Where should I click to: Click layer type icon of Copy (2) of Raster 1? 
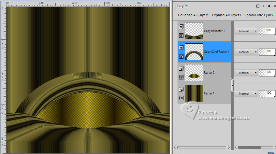(x=181, y=48)
